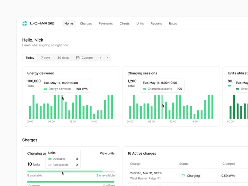Click the calendar icon next to Custom
The image size is (248, 186).
78,58
